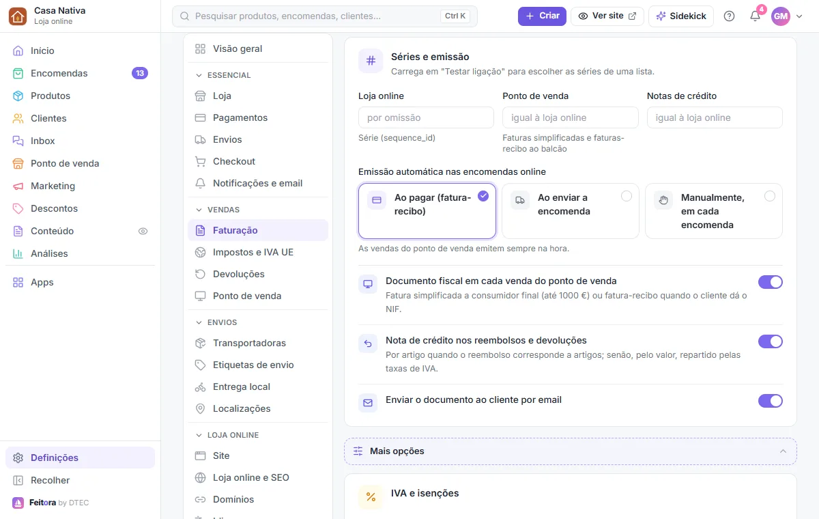
Task: Collapse the ESSENCIAL settings group
Action: click(258, 75)
